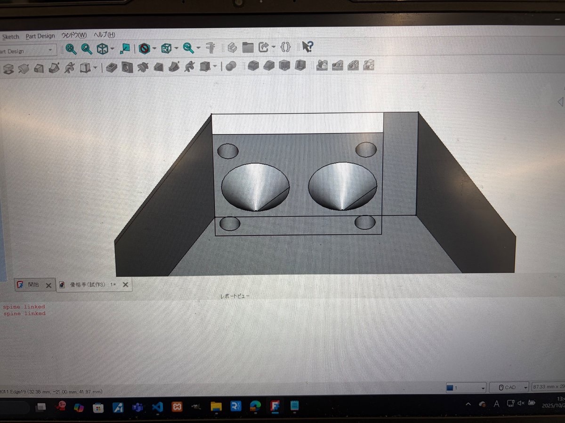Open dropdown arrow beside the teal cube icon
Image resolution: width=565 pixels, height=423 pixels.
tap(176, 48)
